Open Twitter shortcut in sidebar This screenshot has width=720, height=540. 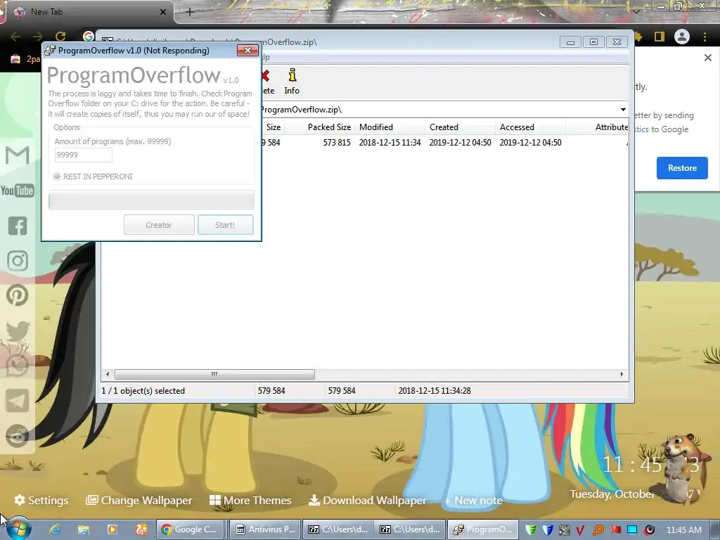coord(18,331)
